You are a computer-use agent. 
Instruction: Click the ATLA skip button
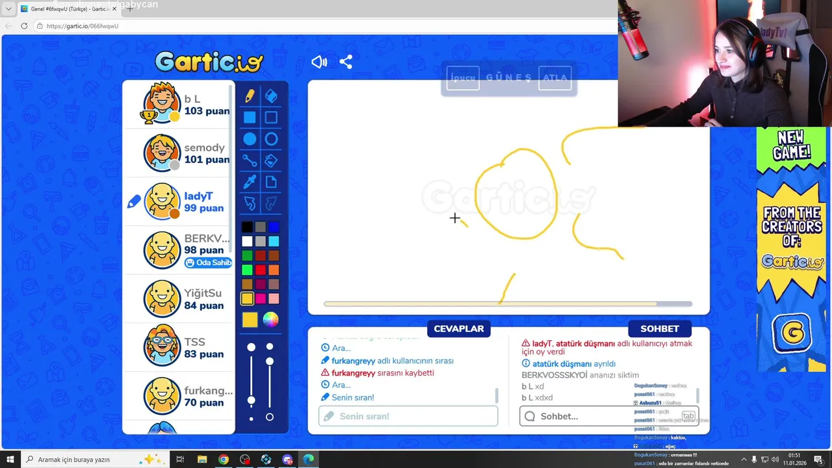pos(555,78)
